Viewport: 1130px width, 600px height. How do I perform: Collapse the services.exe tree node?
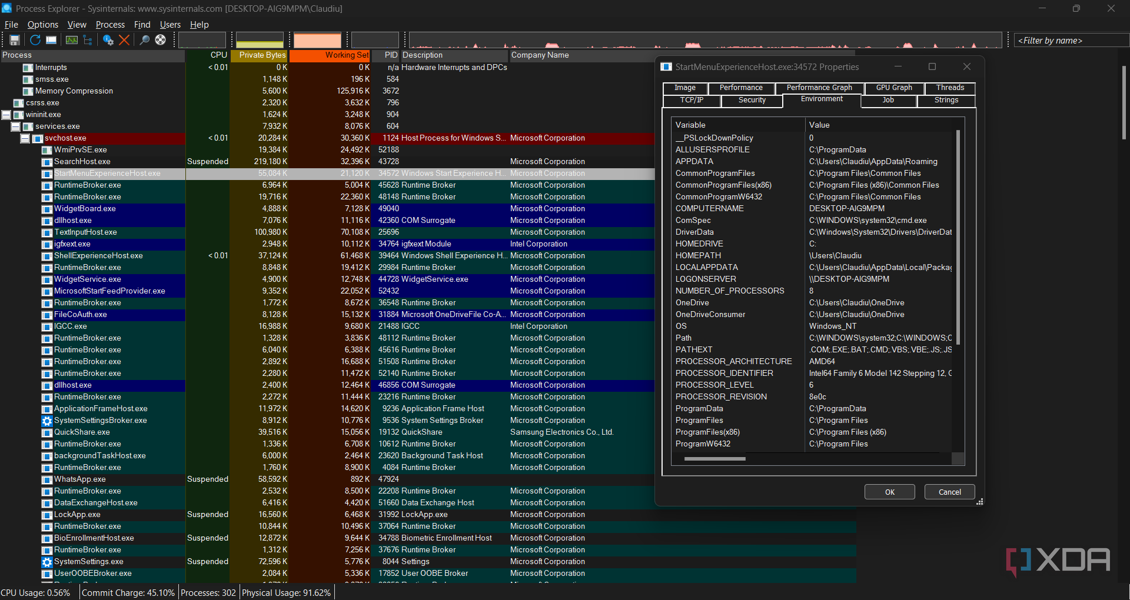(16, 126)
